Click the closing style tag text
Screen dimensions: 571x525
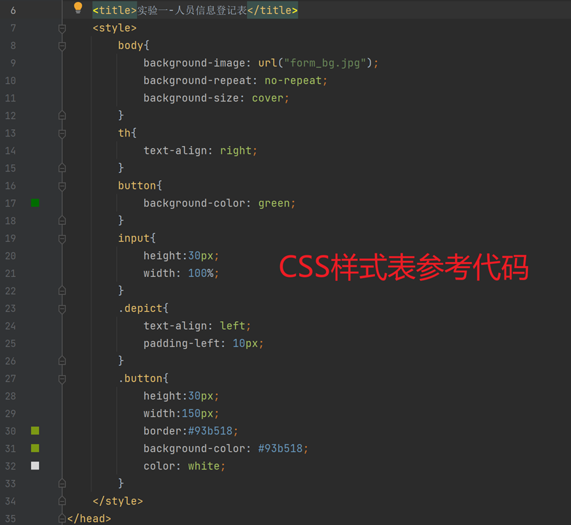[x=118, y=501]
